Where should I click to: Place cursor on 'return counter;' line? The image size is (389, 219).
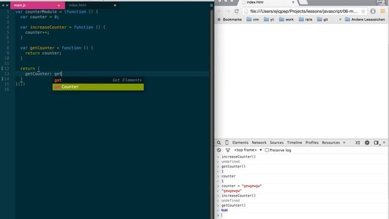coord(43,53)
